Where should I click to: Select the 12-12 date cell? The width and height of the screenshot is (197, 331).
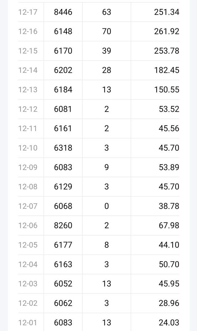(28, 109)
